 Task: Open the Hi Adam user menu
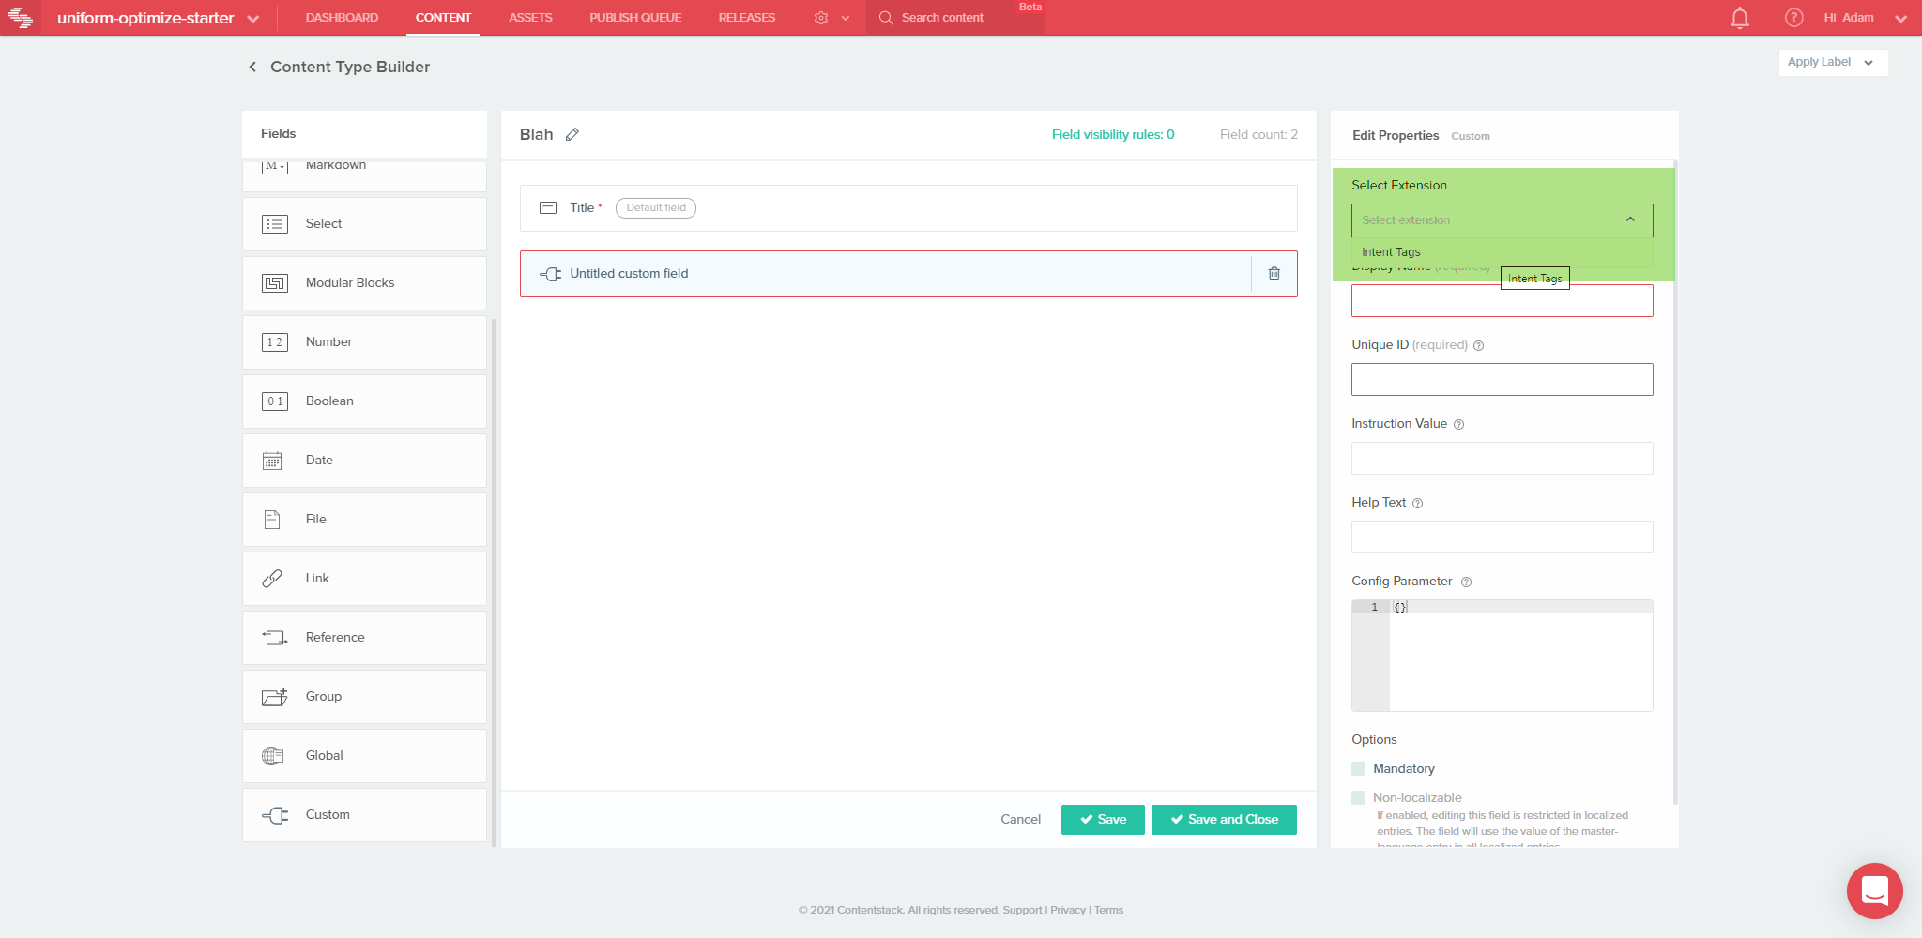[1865, 18]
